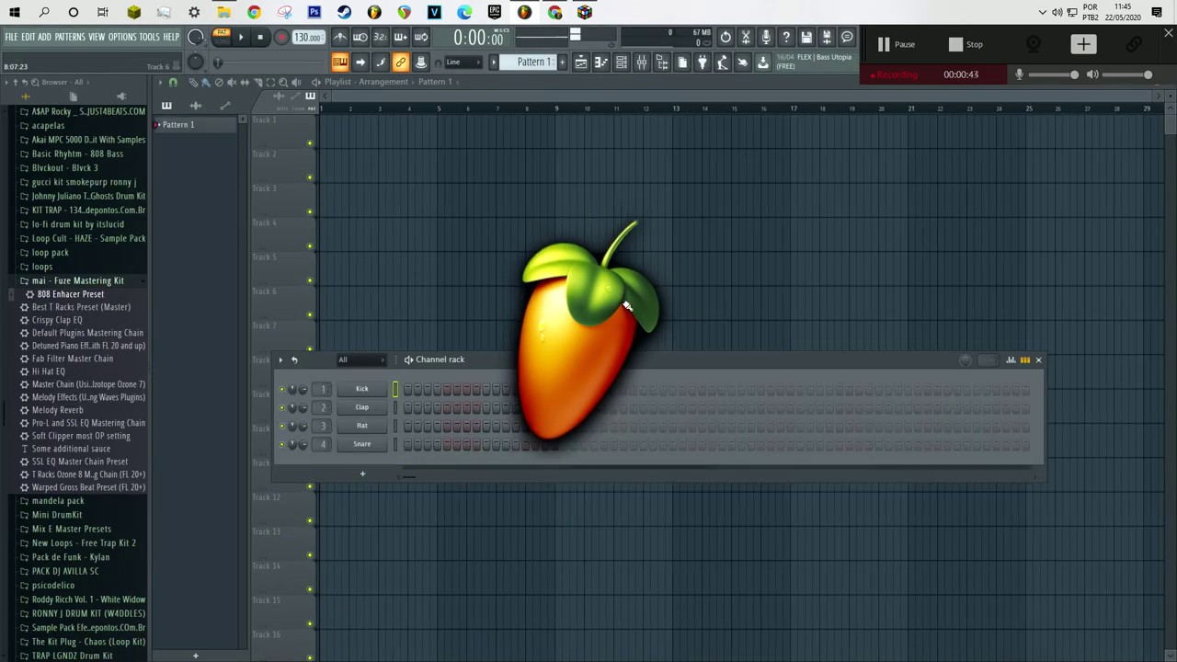Click the typing keyboard to piano icon
Viewport: 1177px width, 662px height.
(x=339, y=62)
